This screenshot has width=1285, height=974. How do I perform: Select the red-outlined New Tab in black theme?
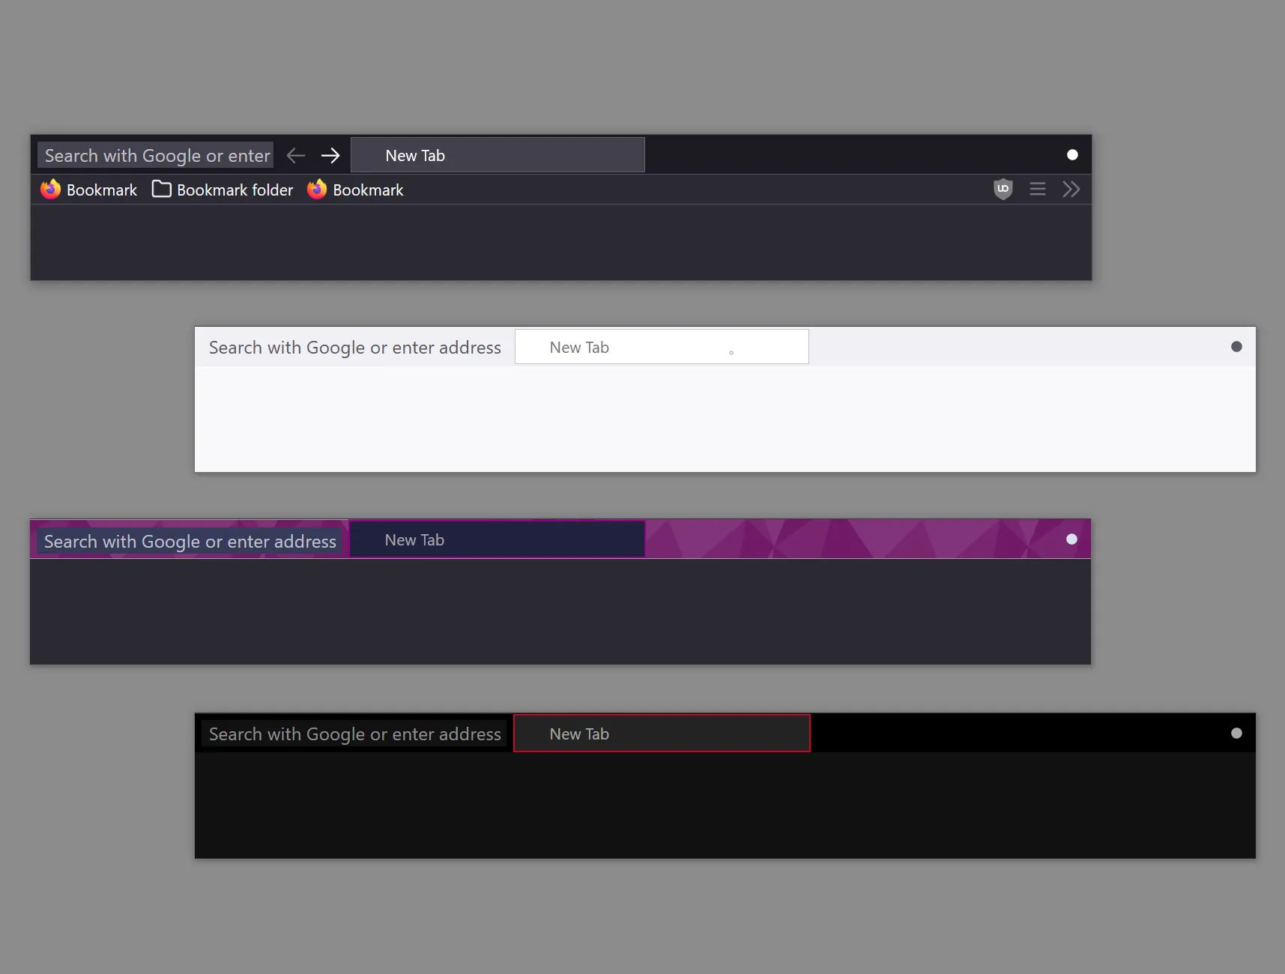coord(661,733)
